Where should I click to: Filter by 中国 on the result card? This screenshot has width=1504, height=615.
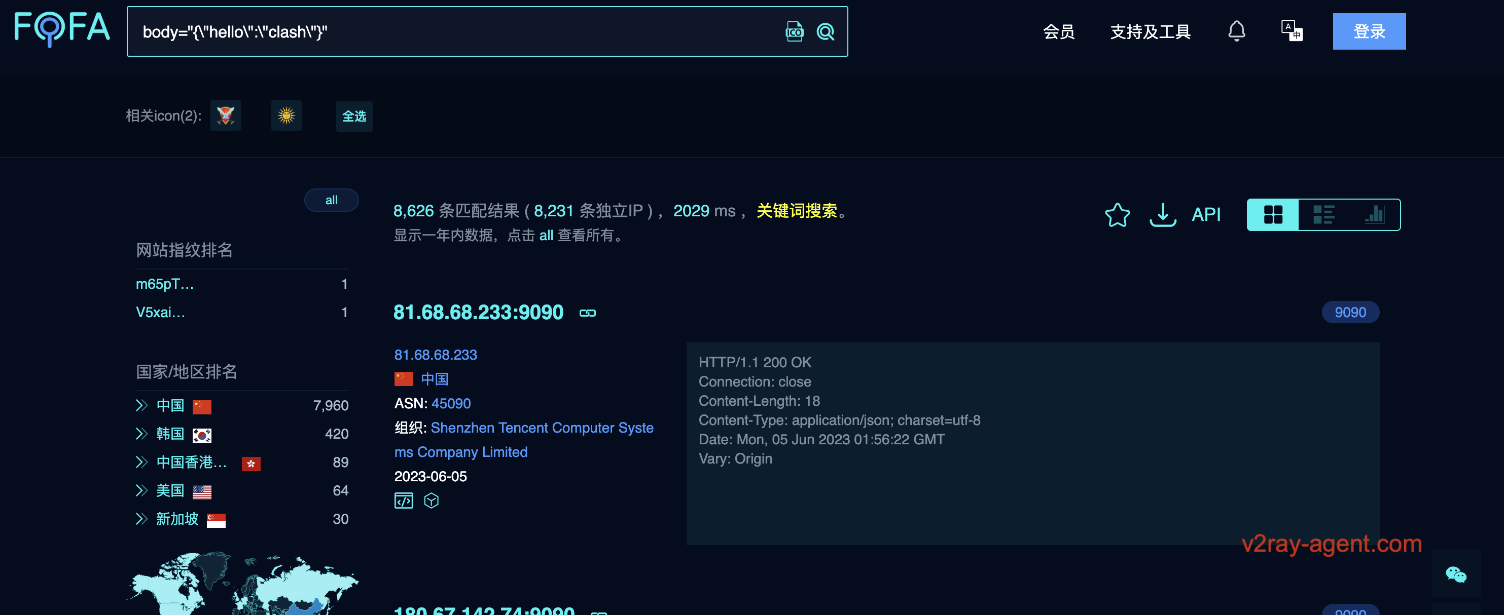pos(435,379)
